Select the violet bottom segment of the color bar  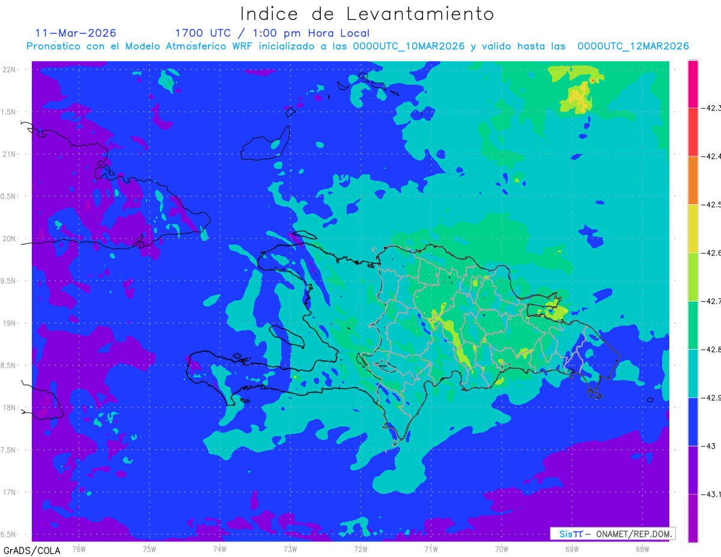coord(693,517)
